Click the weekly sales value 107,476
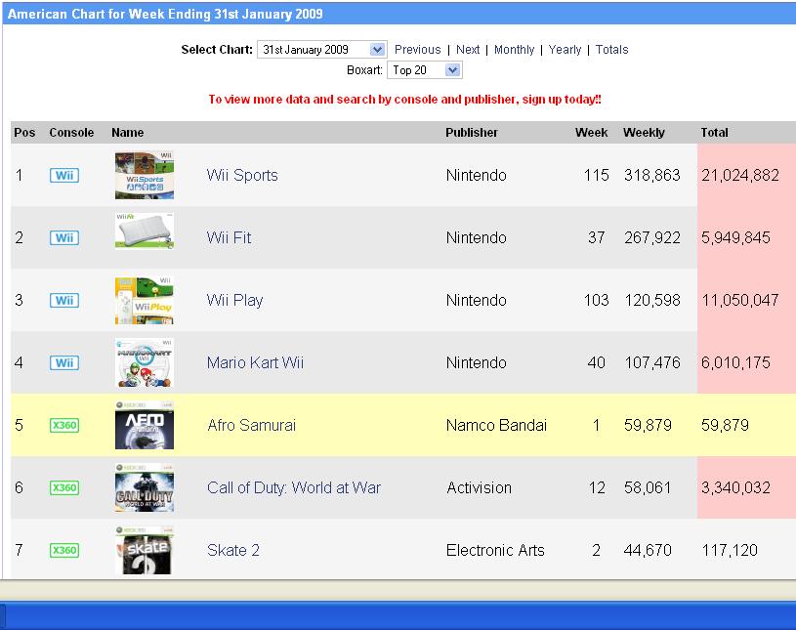 (651, 362)
